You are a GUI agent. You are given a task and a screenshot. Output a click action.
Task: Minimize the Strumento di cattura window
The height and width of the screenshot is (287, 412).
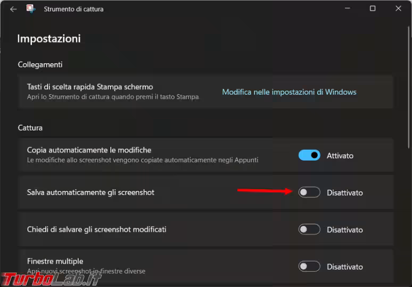(347, 9)
